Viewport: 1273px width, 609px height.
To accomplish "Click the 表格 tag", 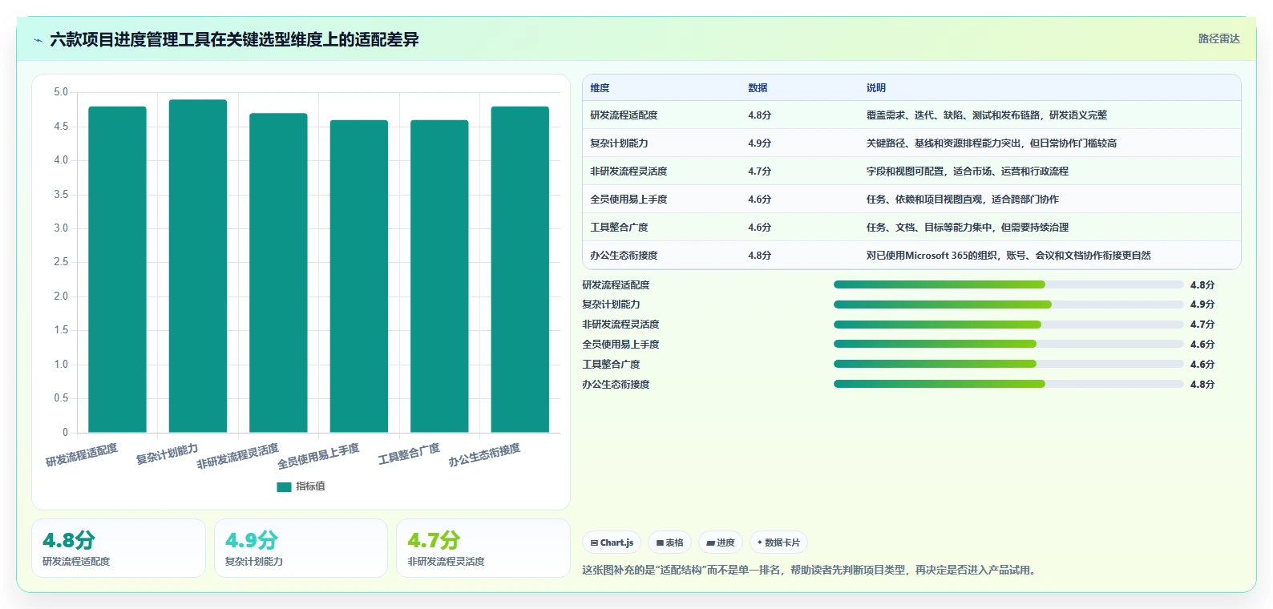I will point(669,542).
